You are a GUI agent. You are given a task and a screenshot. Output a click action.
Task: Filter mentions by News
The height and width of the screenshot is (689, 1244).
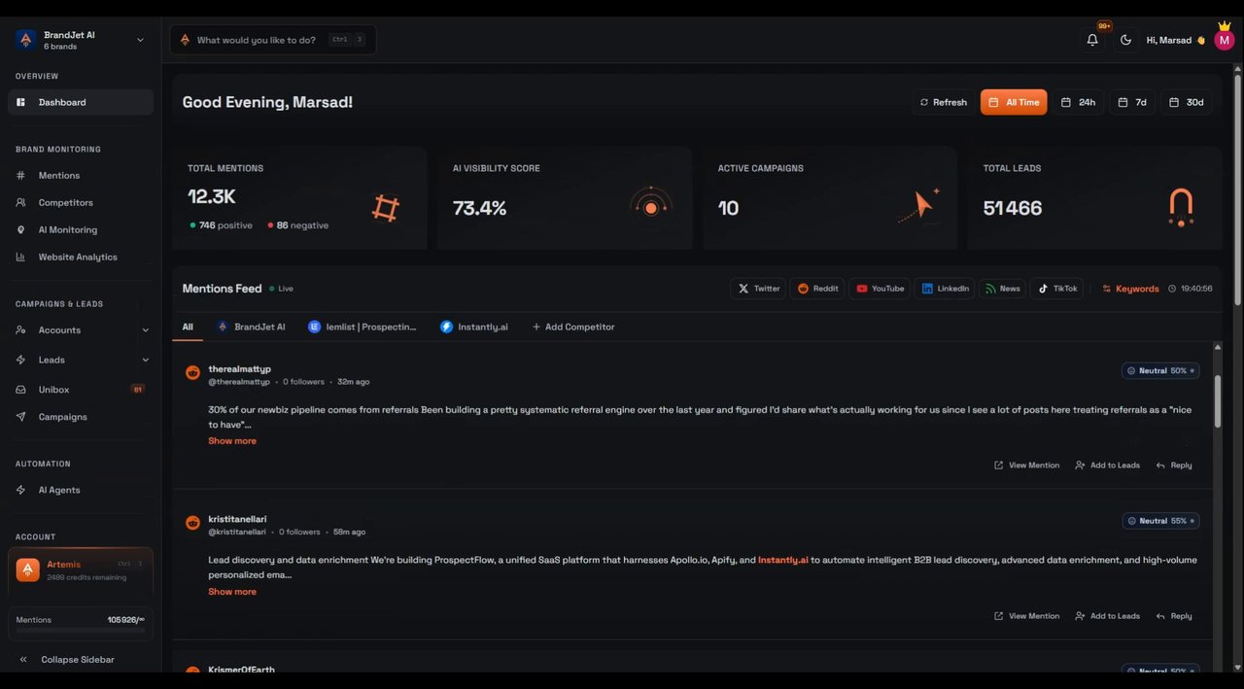coord(1002,289)
